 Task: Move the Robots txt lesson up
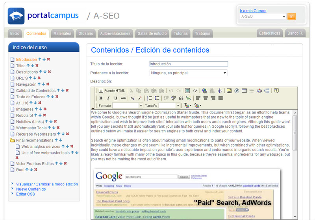(36, 115)
